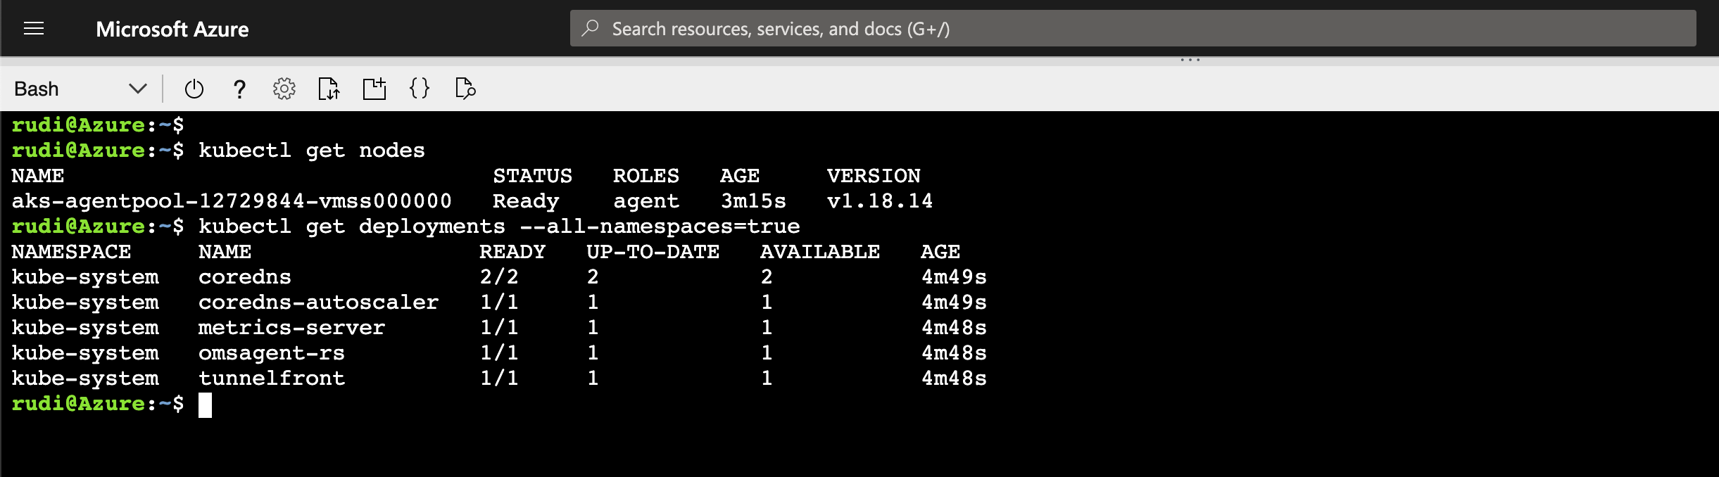
Task: Click the tunnelfront age 4m48s
Action: 954,379
